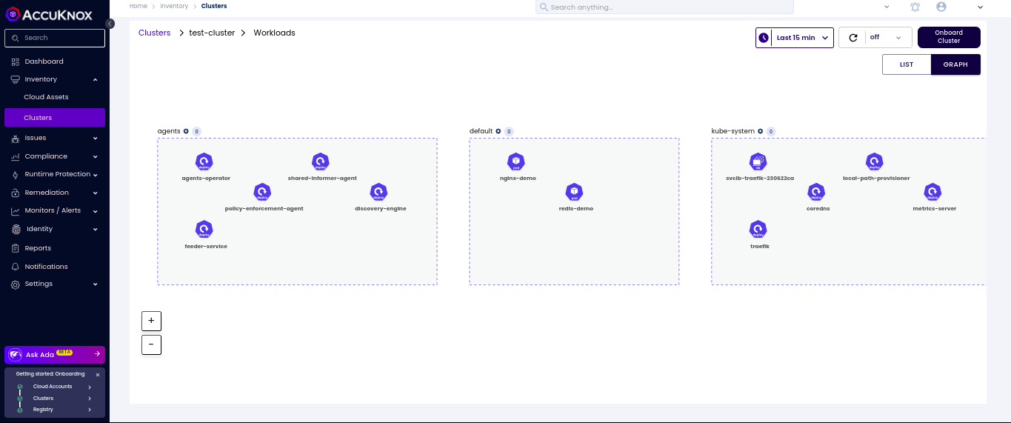1011x423 pixels.
Task: Click the count badge next to agents
Action: 197,131
